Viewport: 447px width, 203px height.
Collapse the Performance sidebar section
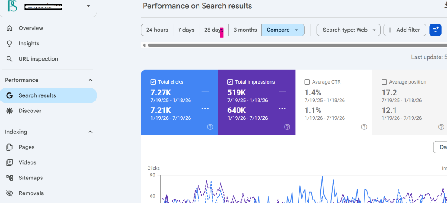[x=90, y=80]
